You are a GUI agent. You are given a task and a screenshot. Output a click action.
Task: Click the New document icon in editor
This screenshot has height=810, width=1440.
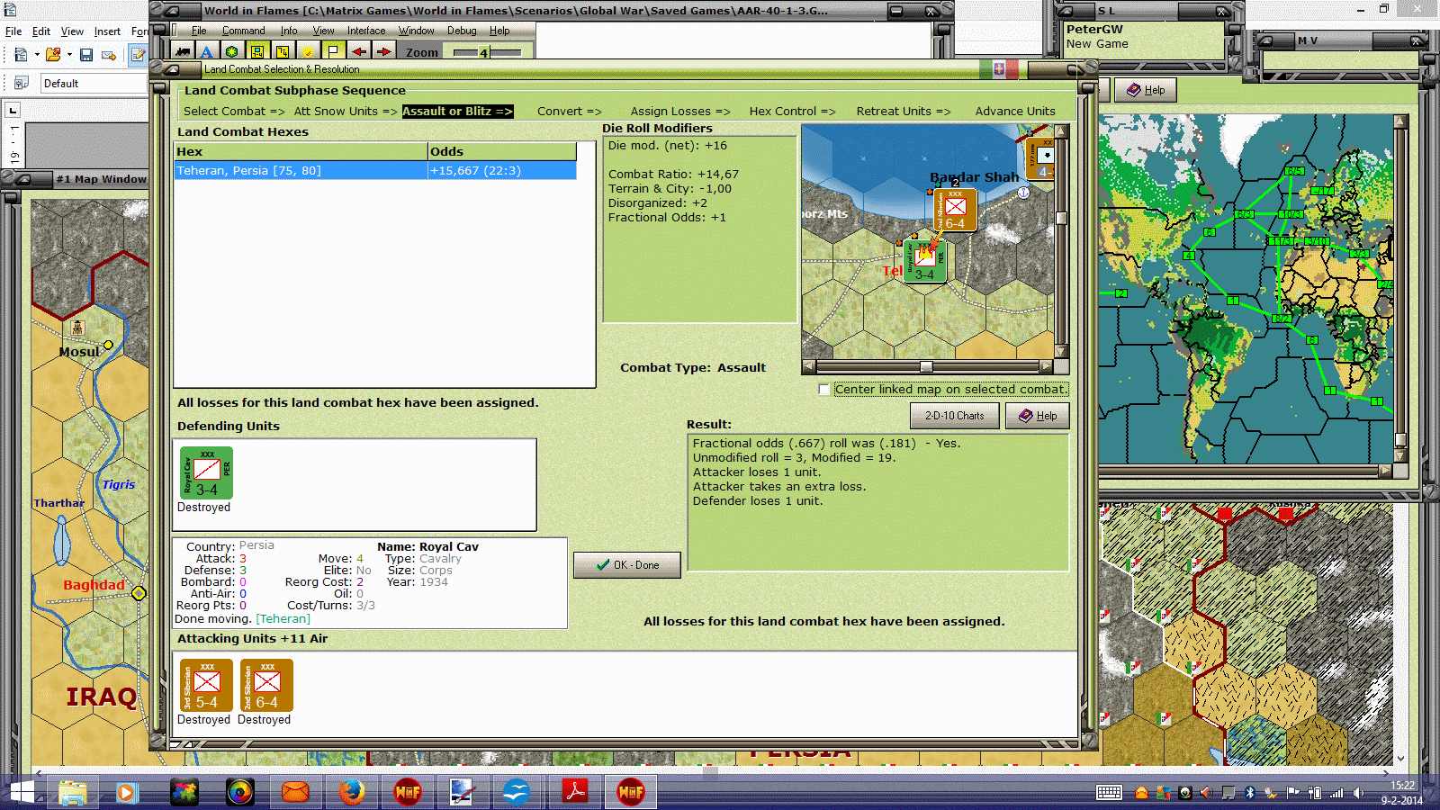coord(21,55)
